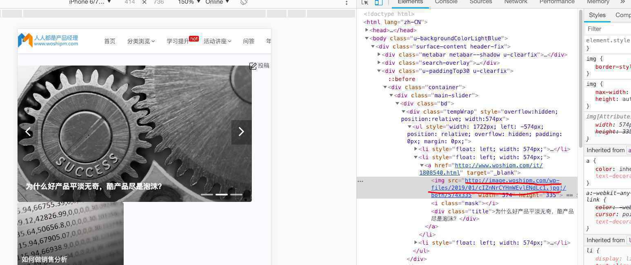The image size is (631, 265).
Task: Click the 414 width input field
Action: click(130, 2)
